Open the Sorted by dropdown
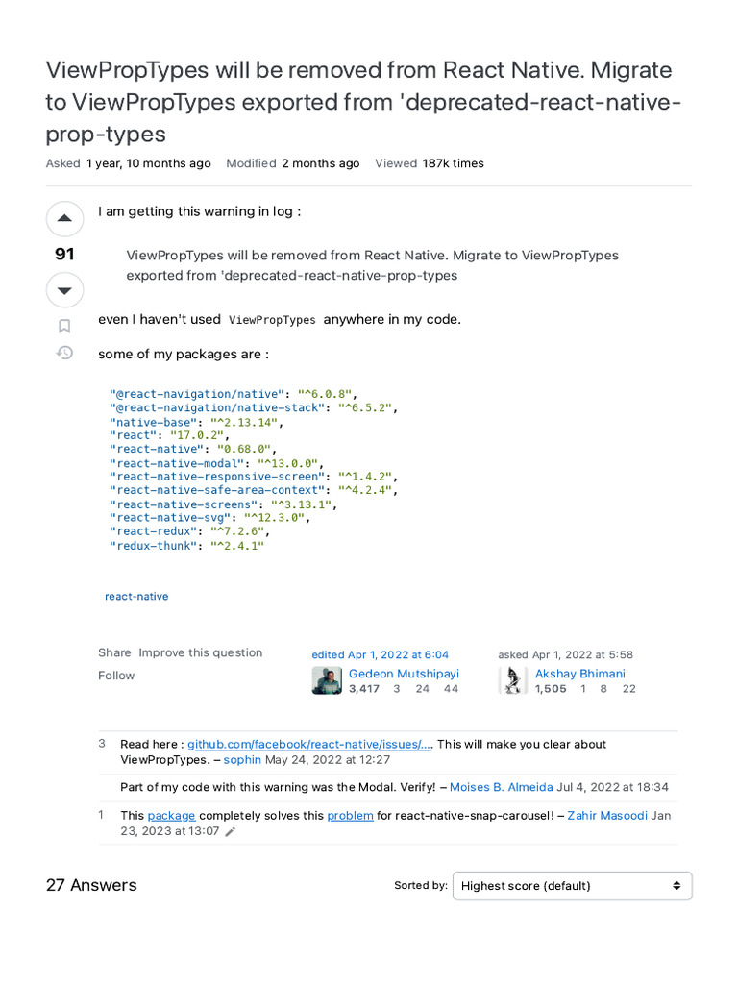 572,886
